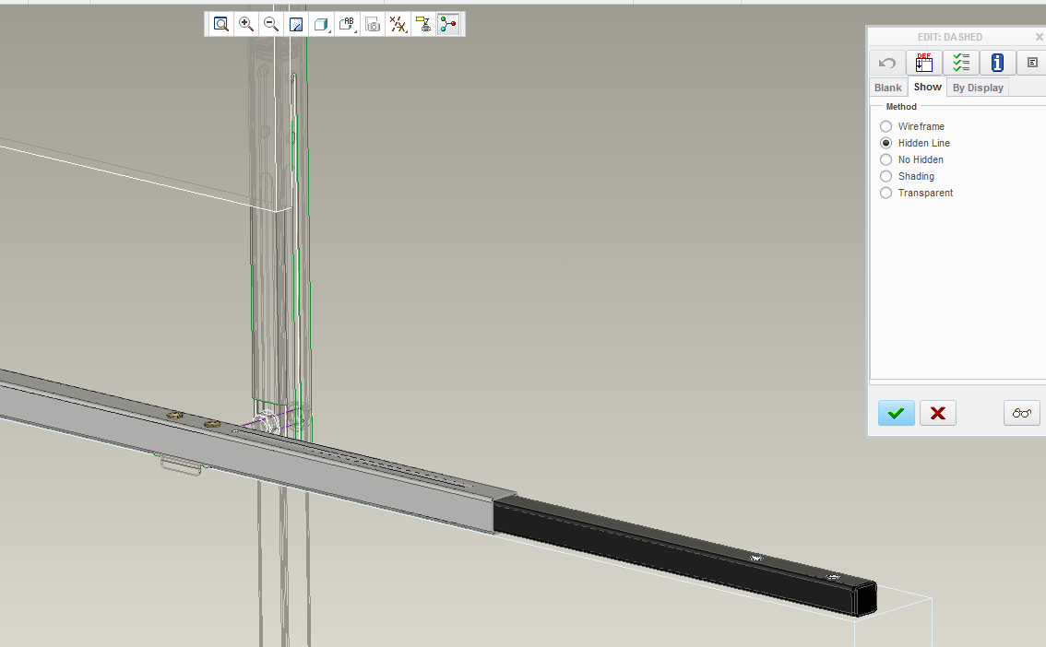Accept changes with the green checkmark
Screen dimensions: 1046x647
click(896, 413)
